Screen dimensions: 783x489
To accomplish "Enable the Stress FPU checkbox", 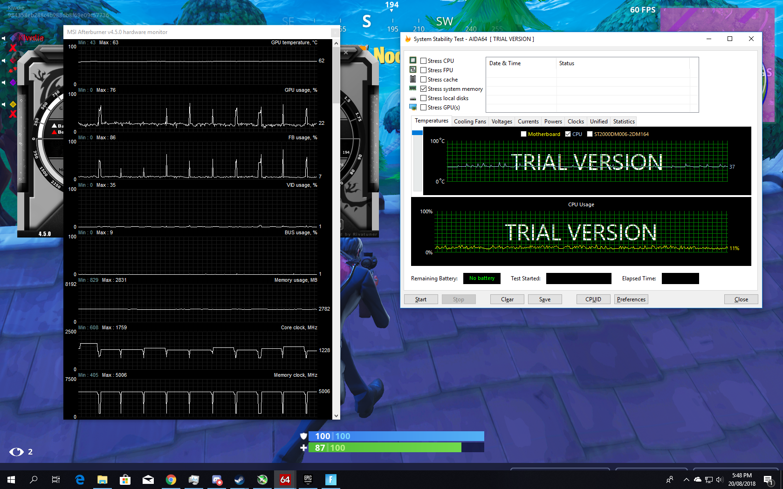I will click(x=423, y=70).
